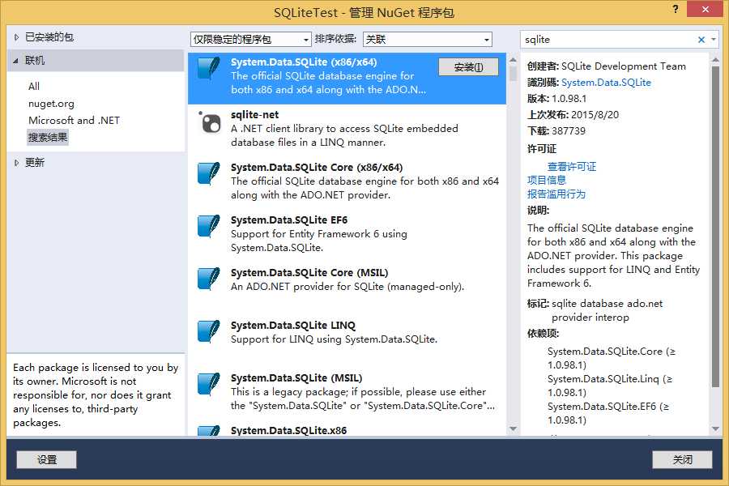Select the 搜索结果 item
Image resolution: width=729 pixels, height=486 pixels.
coord(48,137)
